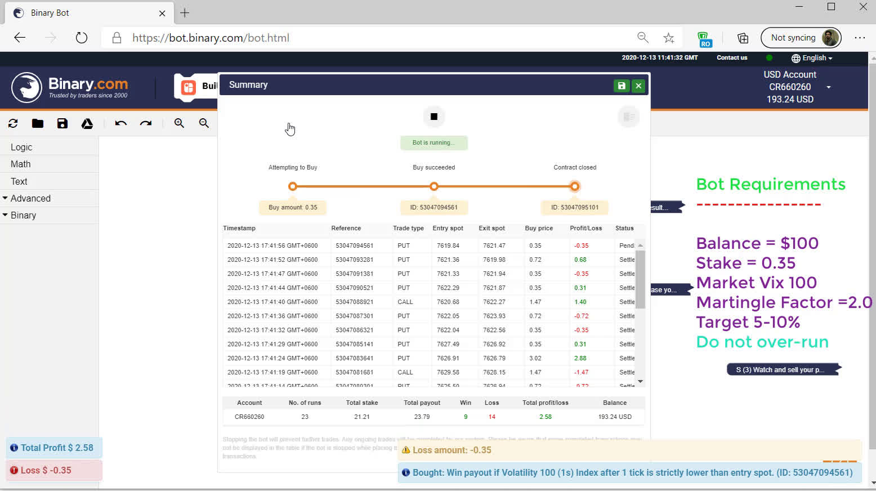This screenshot has width=876, height=491.
Task: Click the orange Build button icon
Action: [x=189, y=87]
